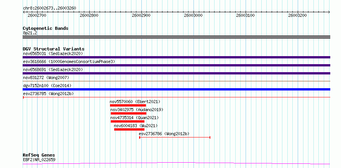The height and width of the screenshot is (168, 341).
Task: Click the left arrowhead of the ruler
Action: [x=24, y=12]
